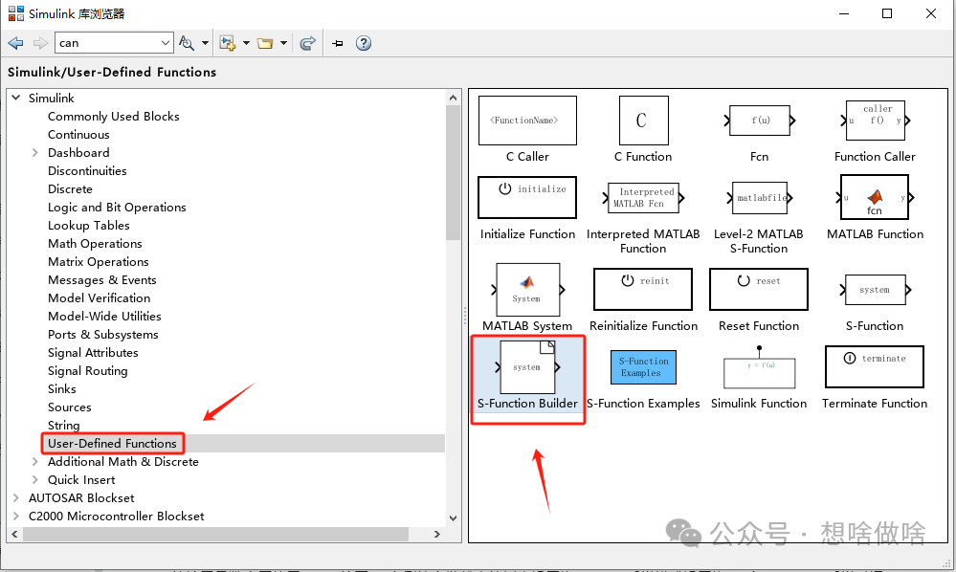Click the open folder toolbar icon
The image size is (956, 572).
265,43
